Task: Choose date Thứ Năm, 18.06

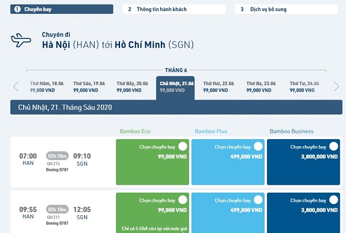Action: tap(47, 87)
